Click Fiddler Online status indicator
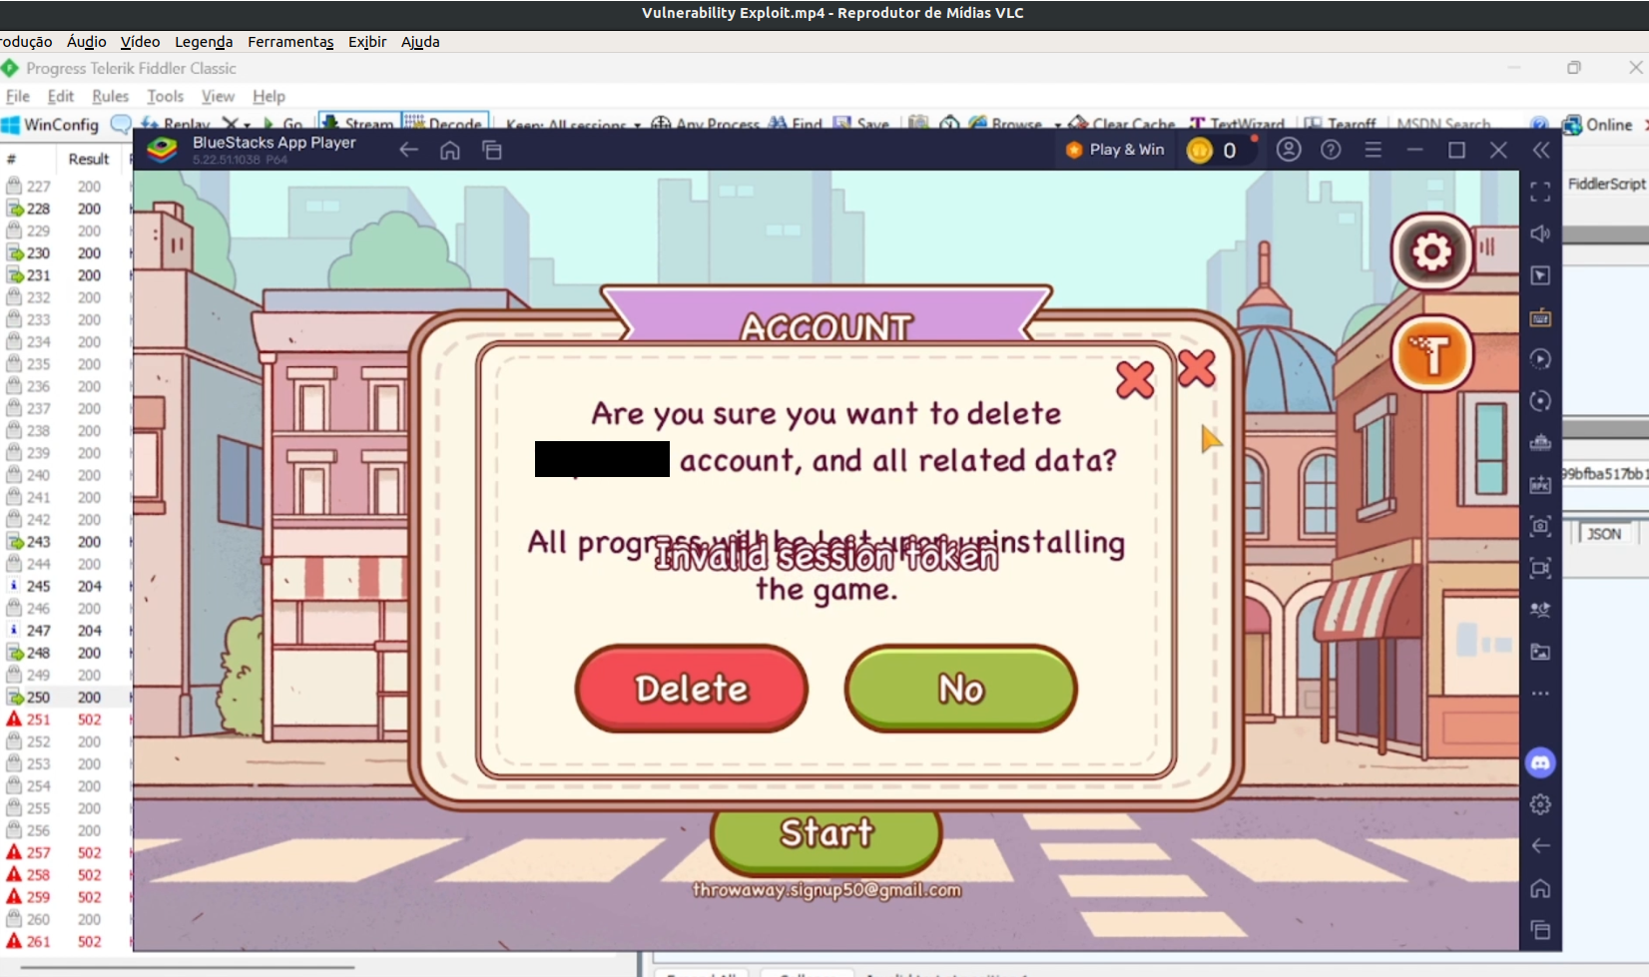Viewport: 1649px width, 977px height. coord(1598,125)
